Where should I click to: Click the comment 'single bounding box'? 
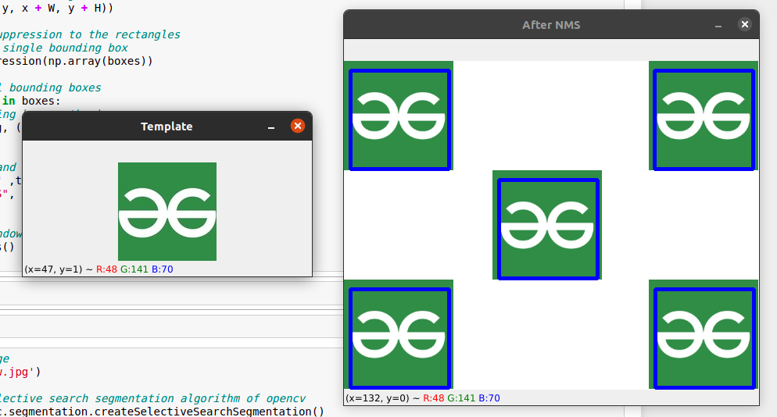click(x=65, y=48)
